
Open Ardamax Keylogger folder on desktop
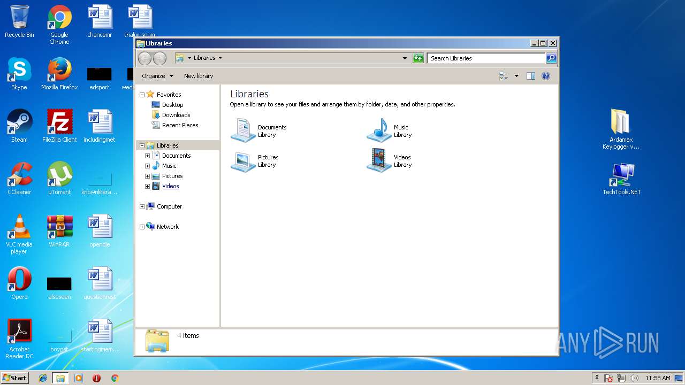pos(621,129)
